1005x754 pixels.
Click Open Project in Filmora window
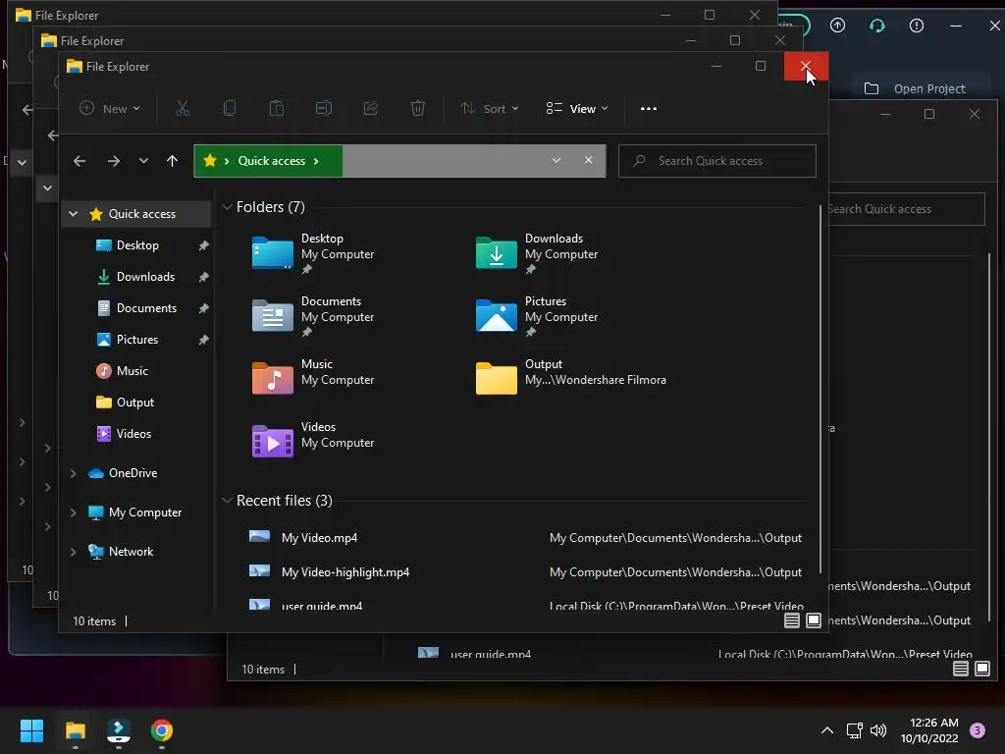point(916,88)
